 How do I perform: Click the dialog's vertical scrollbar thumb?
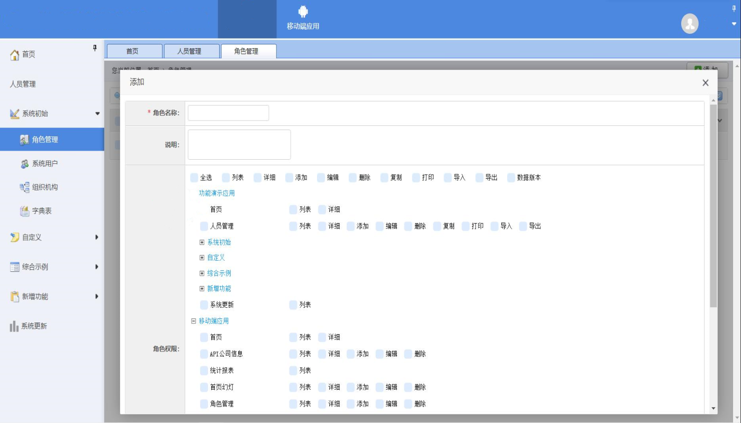(713, 206)
